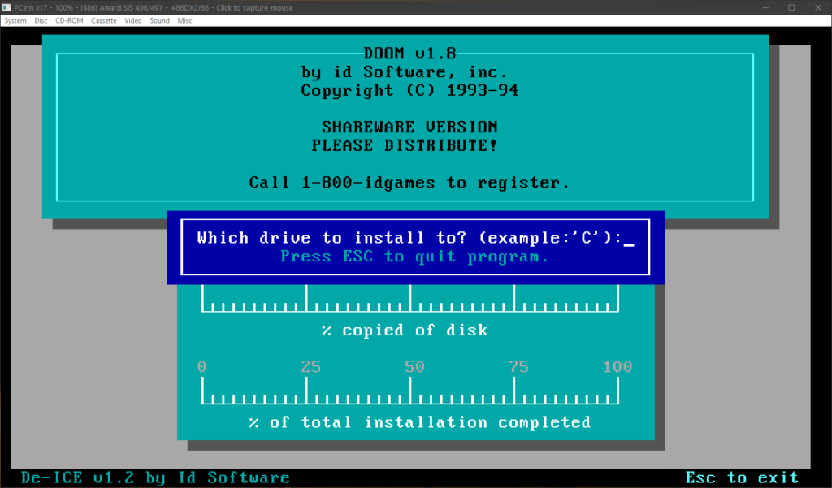Viewport: 832px width, 488px height.
Task: Open the Misc menu
Action: click(184, 20)
